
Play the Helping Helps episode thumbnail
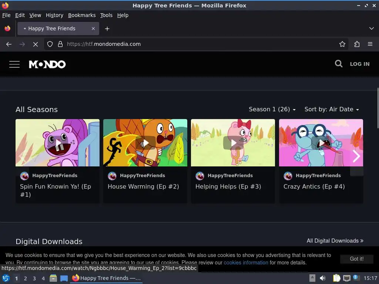tap(233, 143)
